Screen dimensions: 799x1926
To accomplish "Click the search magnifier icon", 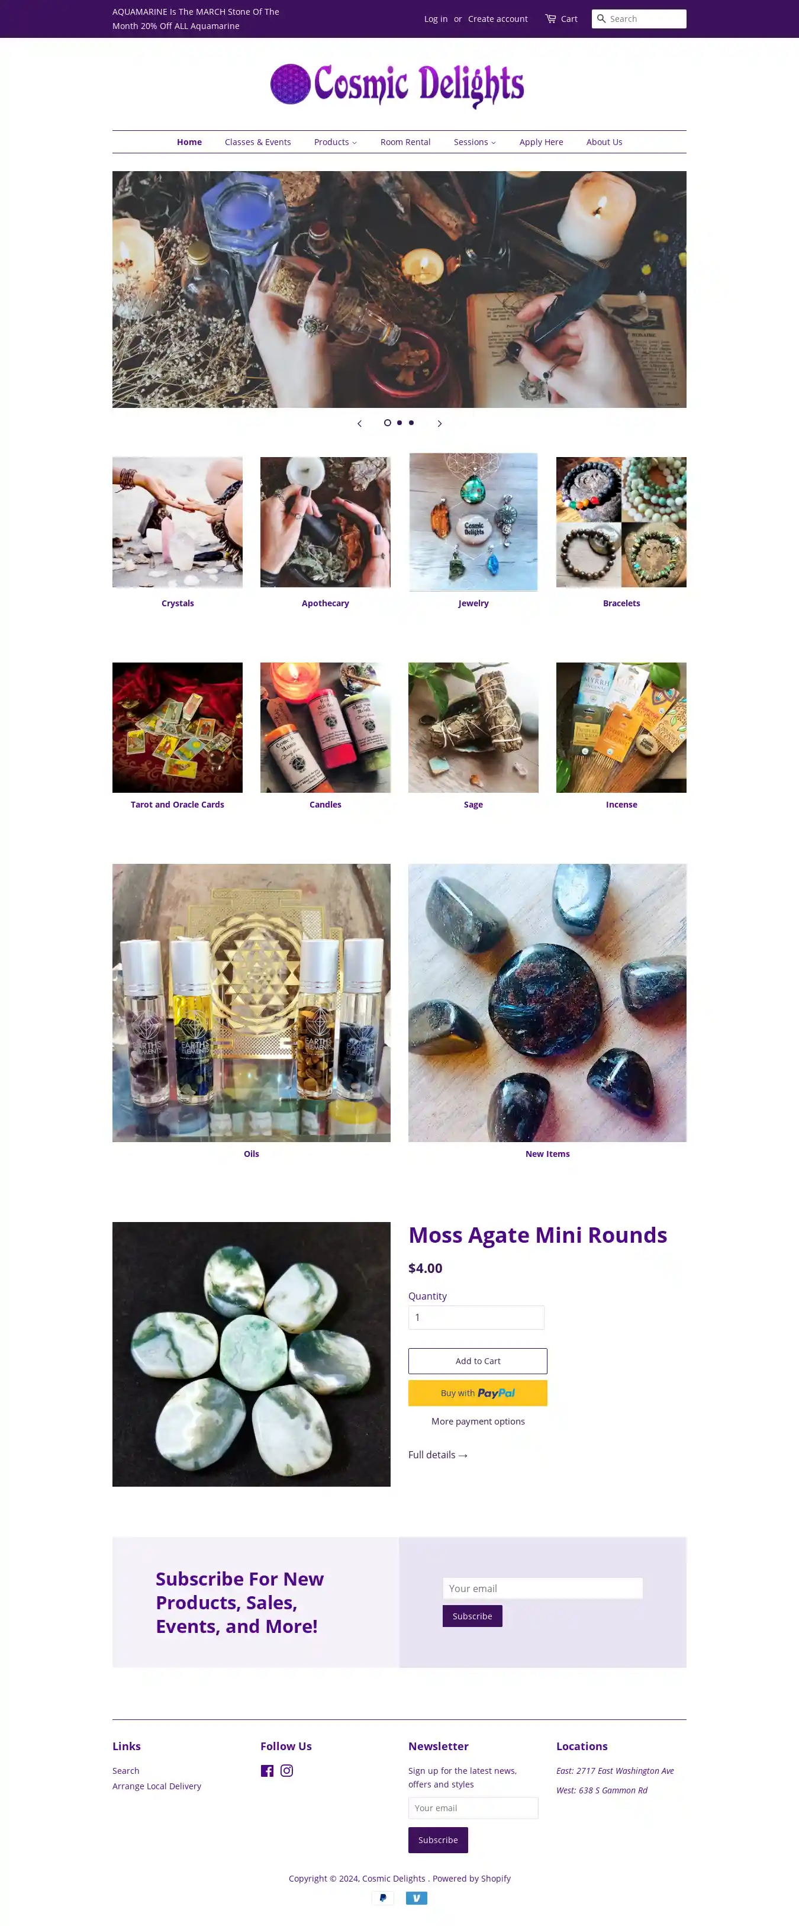I will (601, 19).
